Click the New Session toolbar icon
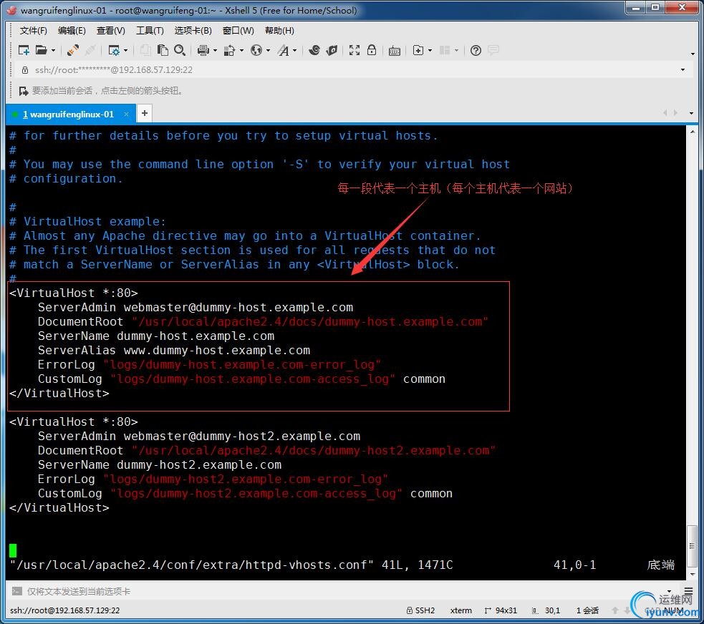704x624 pixels. (24, 50)
